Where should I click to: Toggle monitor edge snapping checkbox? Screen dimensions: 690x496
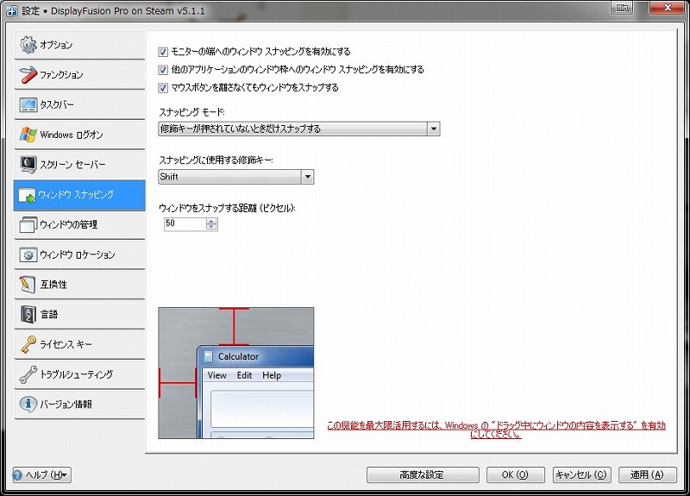[x=163, y=52]
